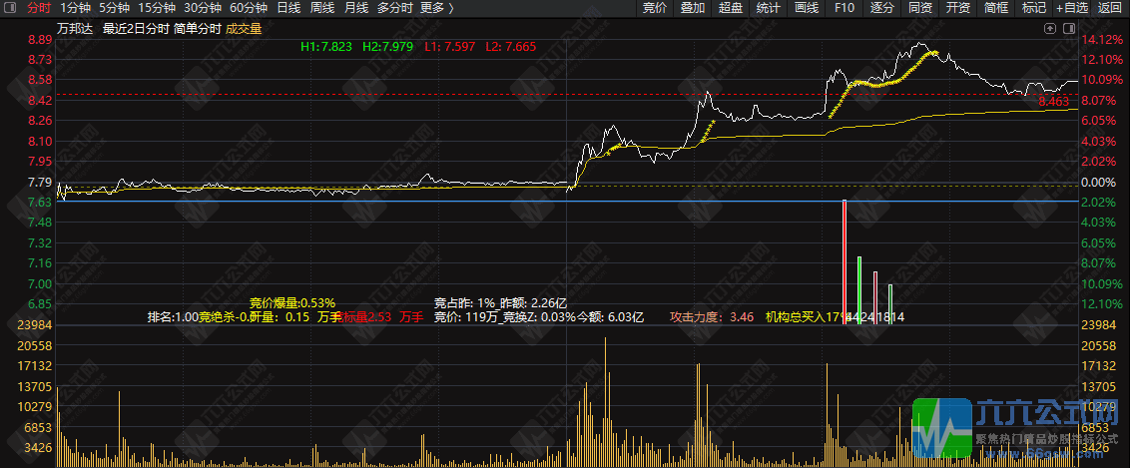Click the tall red bar in the indicator panel
Screen dimensions: 1130x468
pos(844,262)
